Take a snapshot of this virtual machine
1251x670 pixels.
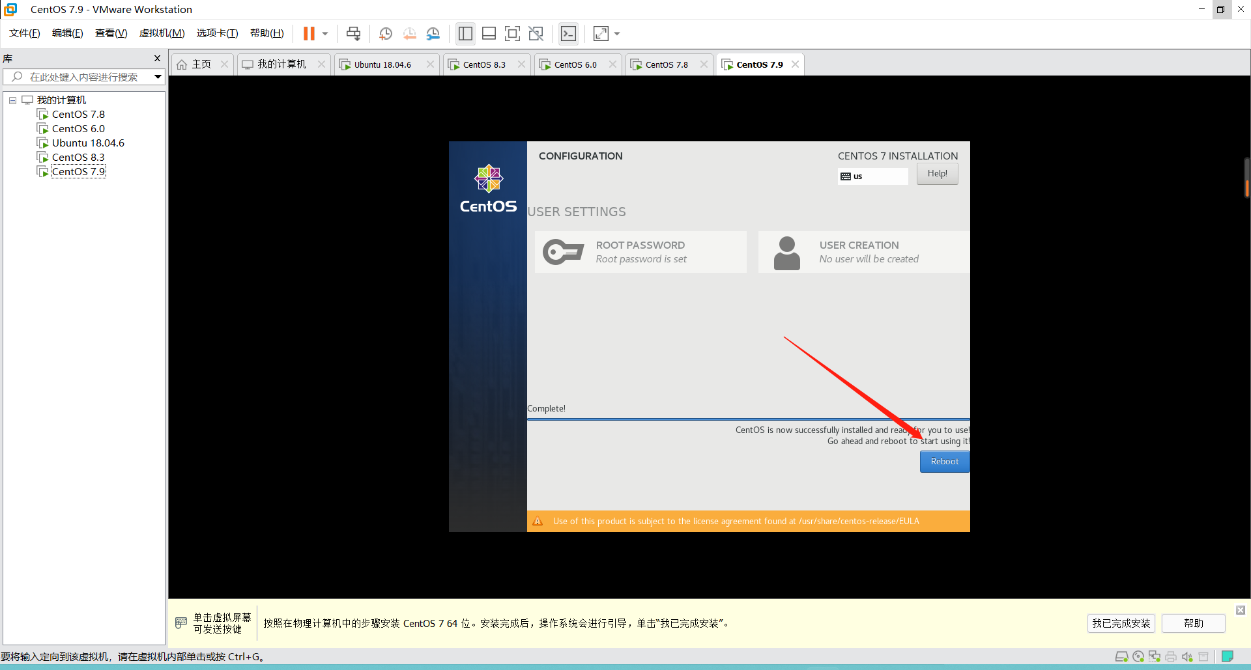click(x=386, y=33)
